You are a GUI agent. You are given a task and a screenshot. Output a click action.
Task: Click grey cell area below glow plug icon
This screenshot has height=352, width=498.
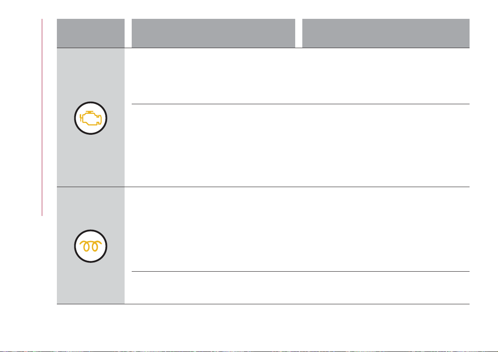pyautogui.click(x=91, y=283)
